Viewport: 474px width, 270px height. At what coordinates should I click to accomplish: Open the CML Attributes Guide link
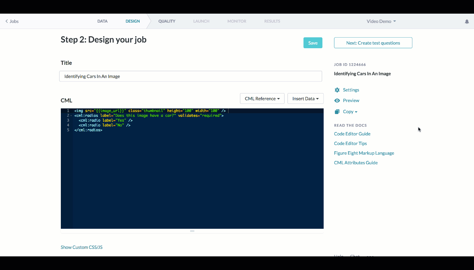pos(356,163)
